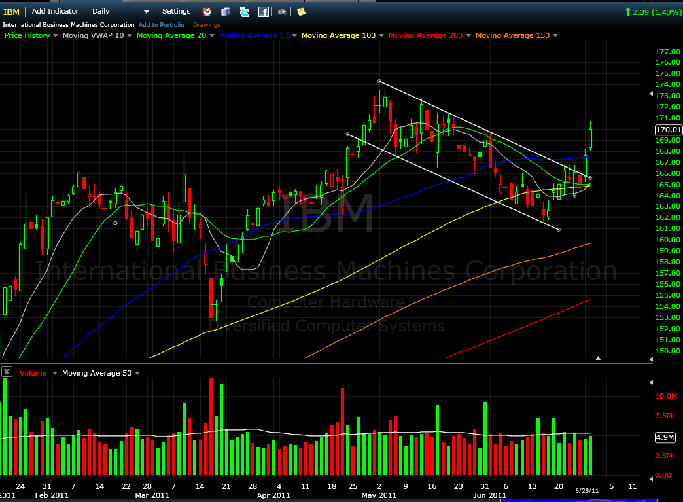Click the IBM ticker symbol
This screenshot has width=683, height=502.
(11, 12)
